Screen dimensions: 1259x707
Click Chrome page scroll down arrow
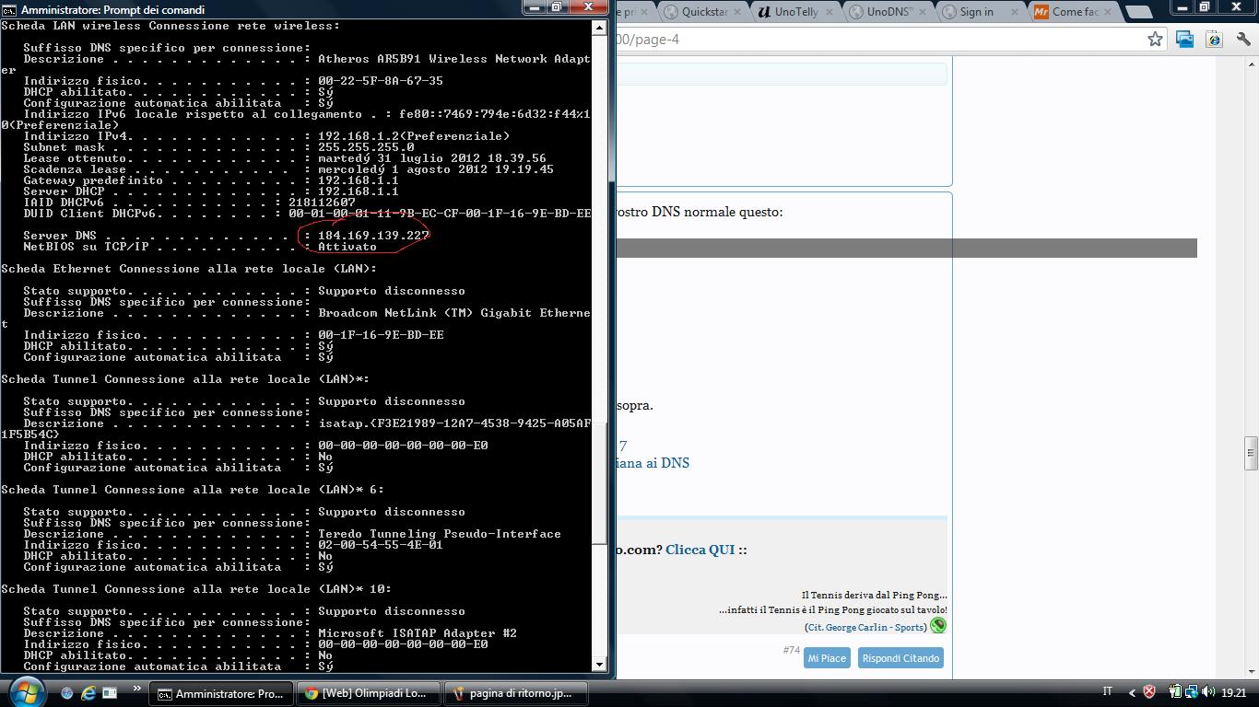(1251, 673)
